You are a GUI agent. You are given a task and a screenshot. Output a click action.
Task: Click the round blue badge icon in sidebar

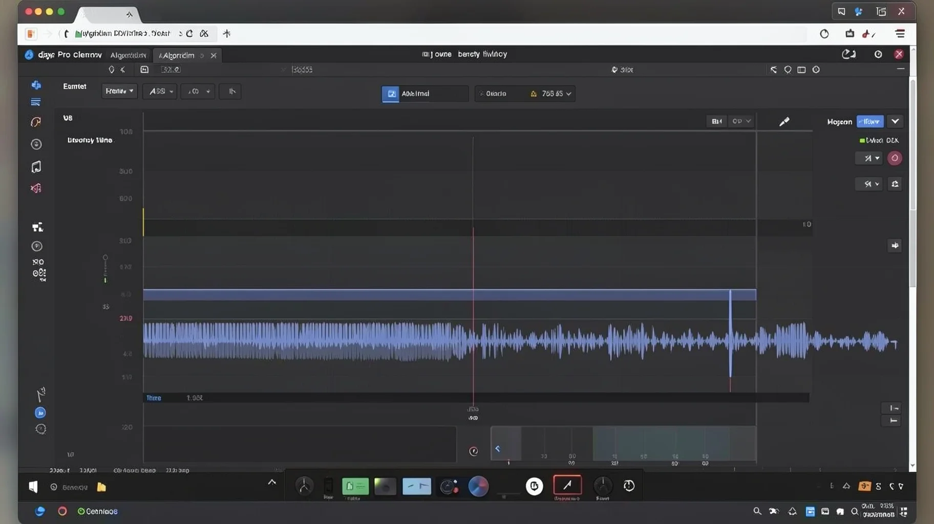click(40, 412)
